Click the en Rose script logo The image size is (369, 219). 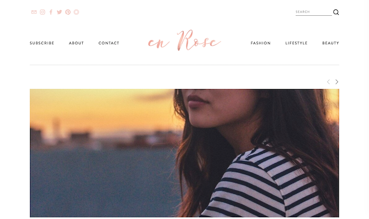pyautogui.click(x=184, y=41)
